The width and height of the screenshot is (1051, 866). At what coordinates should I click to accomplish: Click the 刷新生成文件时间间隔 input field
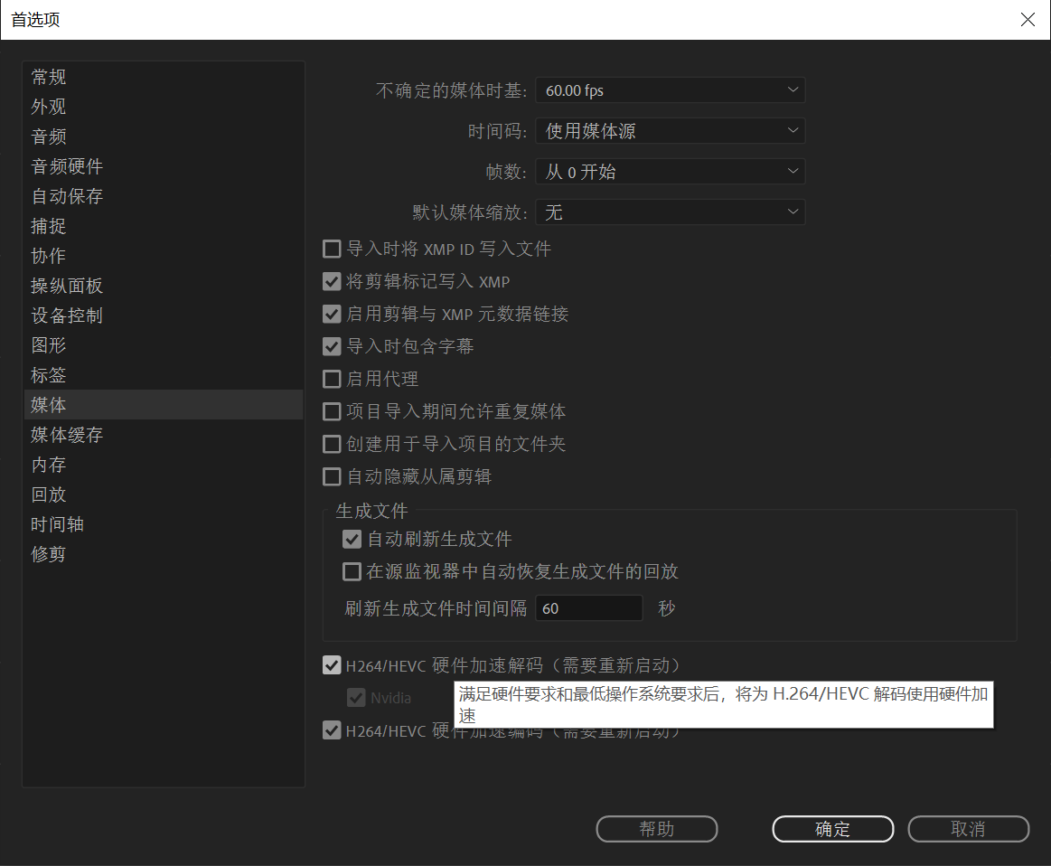point(588,607)
